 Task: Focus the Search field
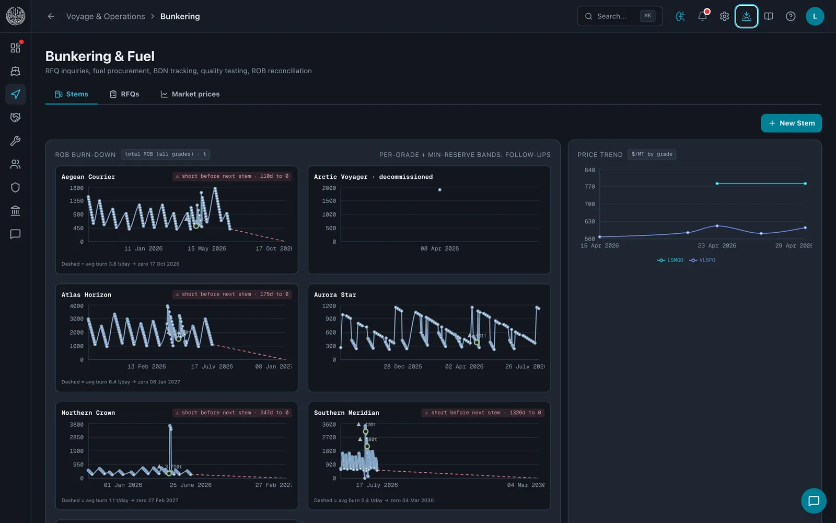point(620,16)
